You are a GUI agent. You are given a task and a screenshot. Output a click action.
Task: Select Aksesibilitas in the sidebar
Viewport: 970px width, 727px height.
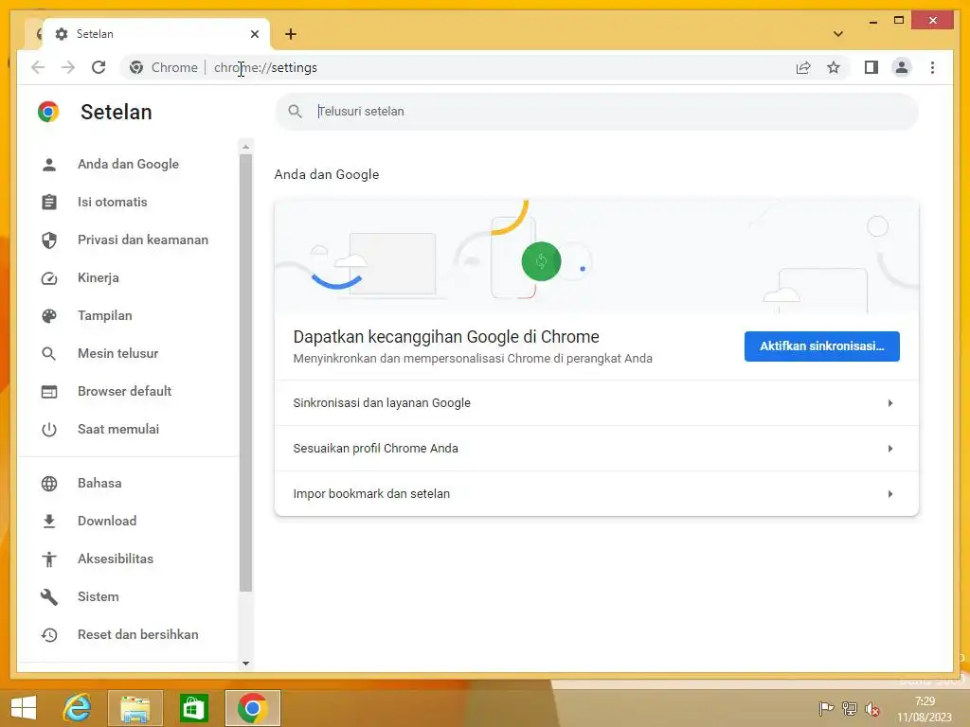[115, 559]
